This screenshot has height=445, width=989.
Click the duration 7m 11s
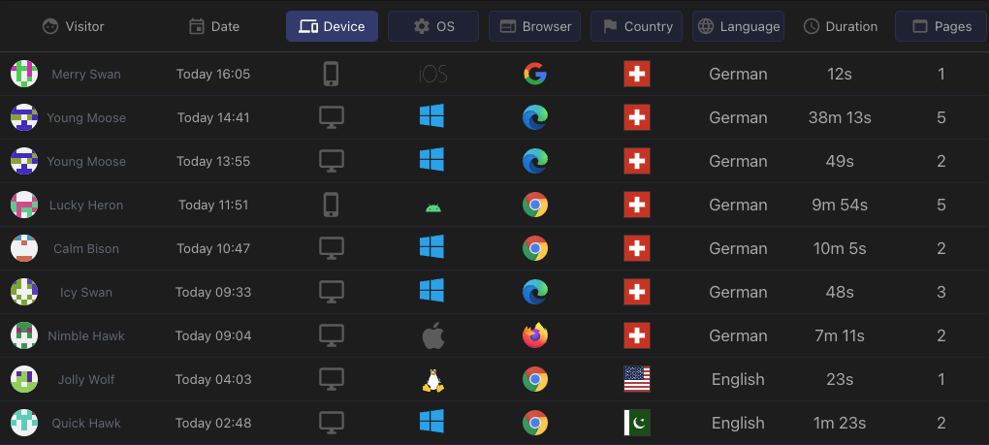(840, 336)
